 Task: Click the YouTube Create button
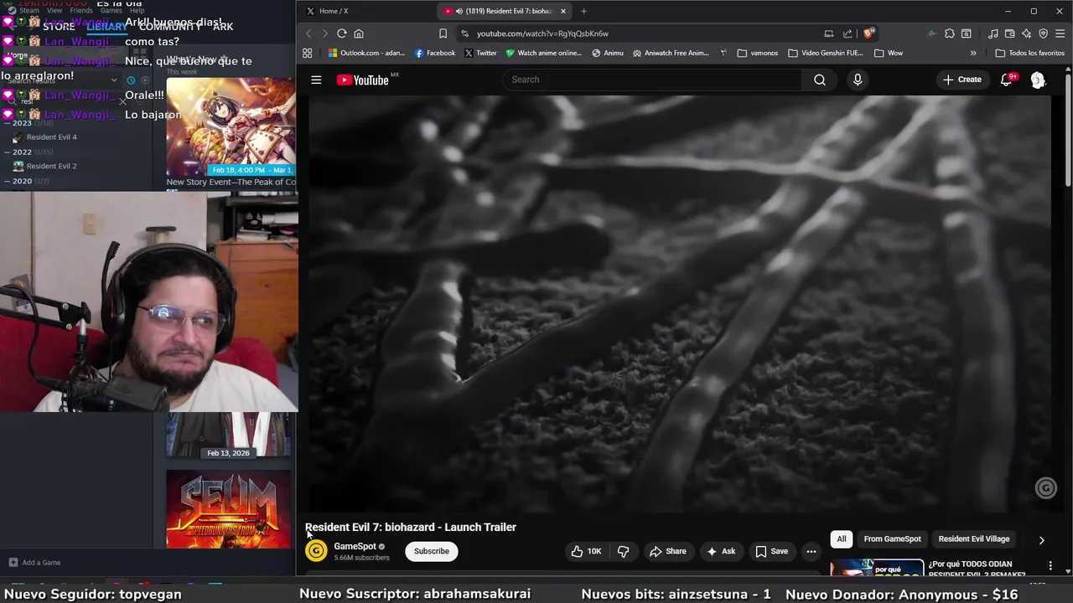tap(962, 80)
